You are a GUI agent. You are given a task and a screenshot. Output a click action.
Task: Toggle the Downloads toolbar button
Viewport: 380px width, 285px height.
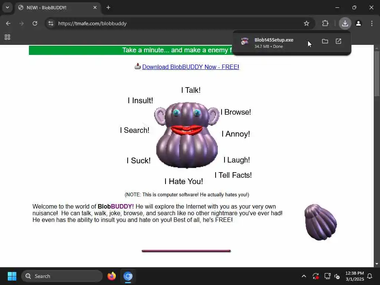tap(345, 23)
